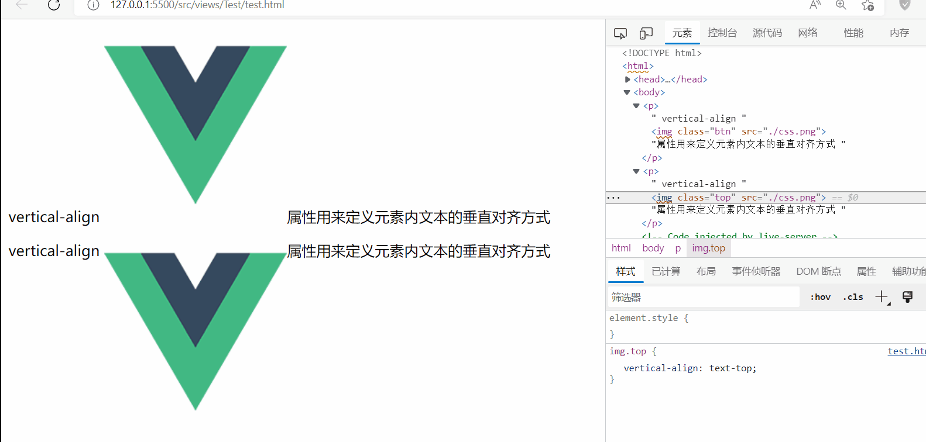Switch to the 控制台 tab
The image size is (926, 442).
[x=722, y=33]
